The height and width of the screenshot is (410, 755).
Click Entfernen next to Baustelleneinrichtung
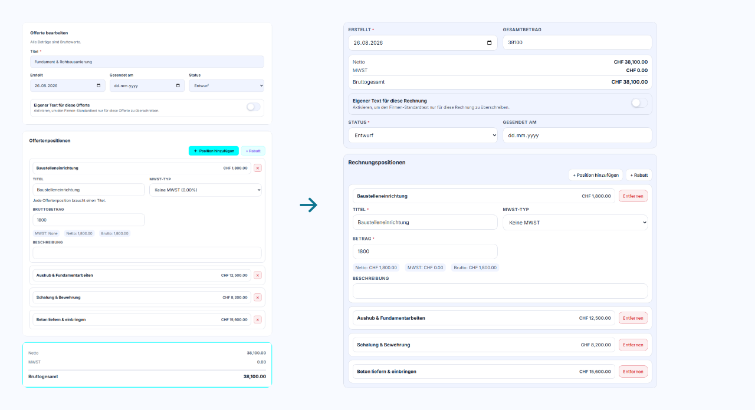tap(633, 196)
